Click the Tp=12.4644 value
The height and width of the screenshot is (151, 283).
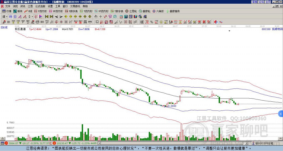[x=35, y=29]
